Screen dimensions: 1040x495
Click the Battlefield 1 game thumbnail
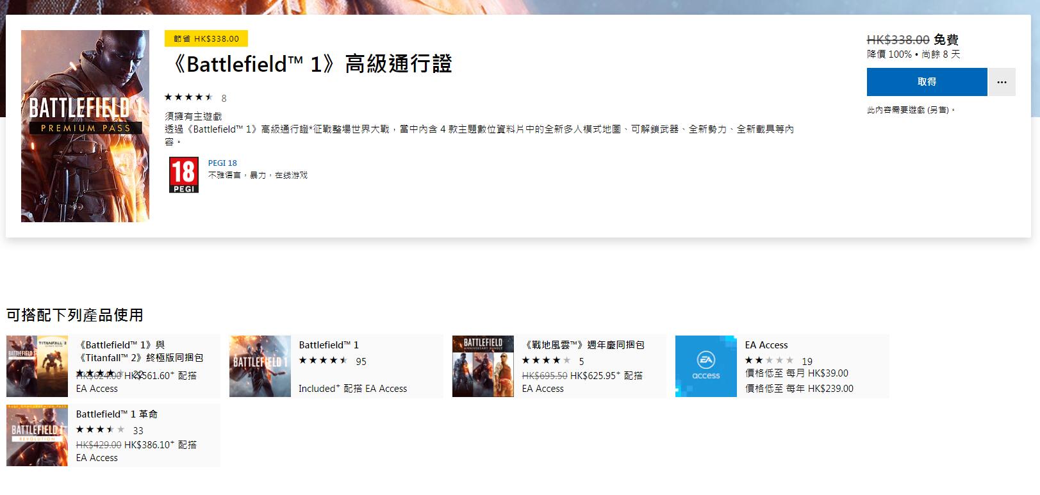point(260,366)
